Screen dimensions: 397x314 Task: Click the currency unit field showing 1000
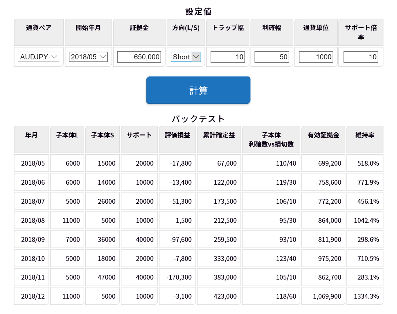pyautogui.click(x=316, y=57)
